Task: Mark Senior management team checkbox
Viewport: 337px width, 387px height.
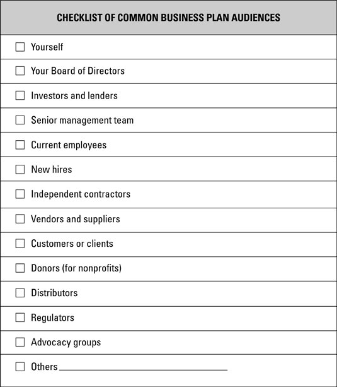Action: point(20,120)
